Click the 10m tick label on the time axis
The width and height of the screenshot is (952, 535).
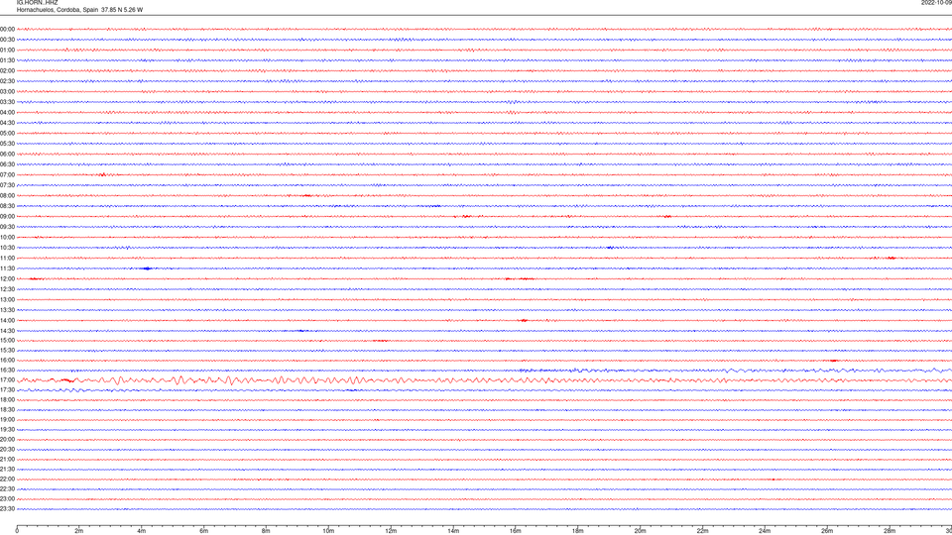coord(328,531)
